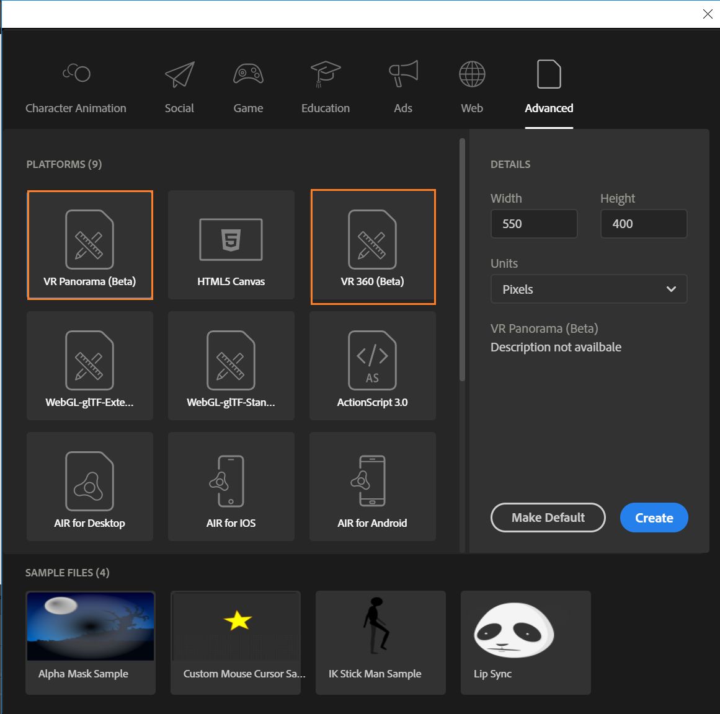Choose the AIR for Desktop platform

pyautogui.click(x=89, y=487)
